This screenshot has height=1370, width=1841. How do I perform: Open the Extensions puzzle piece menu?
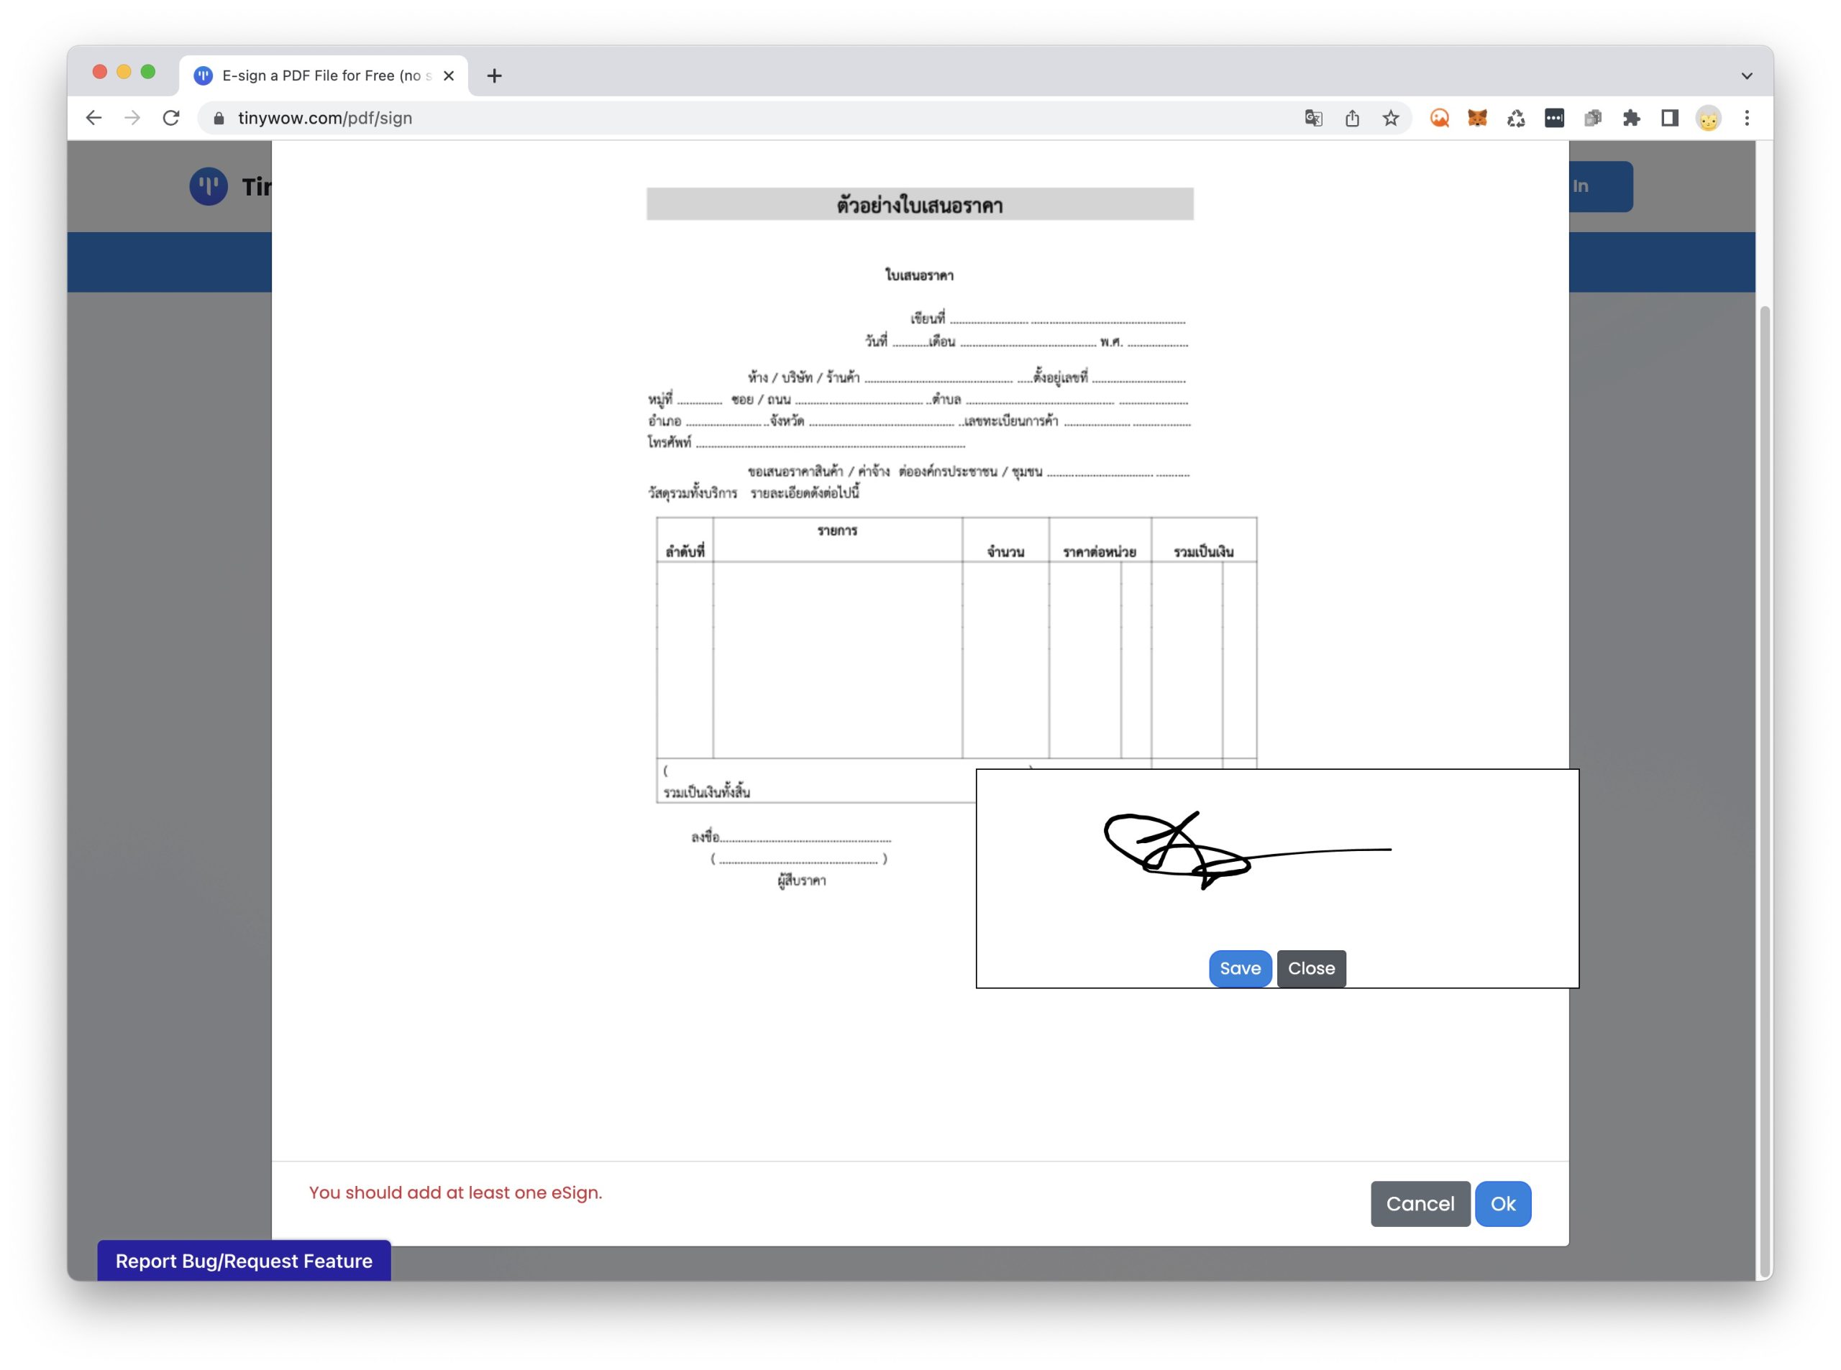1631,118
